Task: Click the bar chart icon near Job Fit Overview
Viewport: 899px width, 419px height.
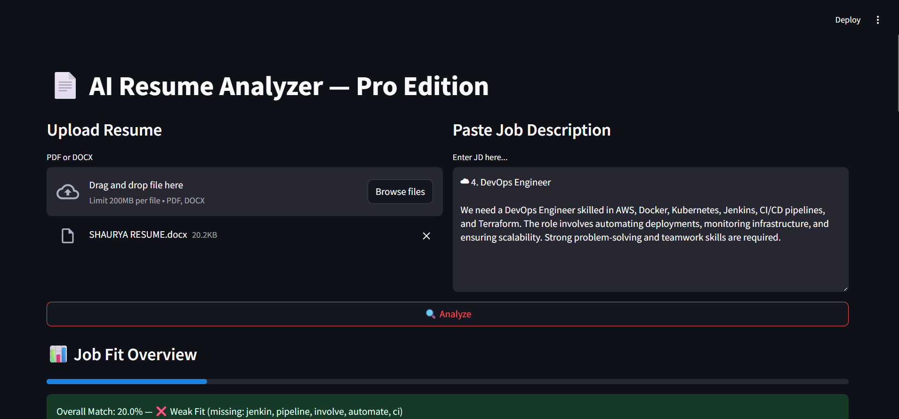Action: coord(58,354)
